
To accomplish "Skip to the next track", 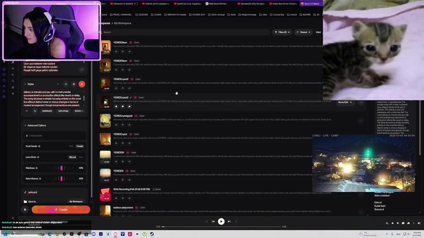I will point(229,221).
